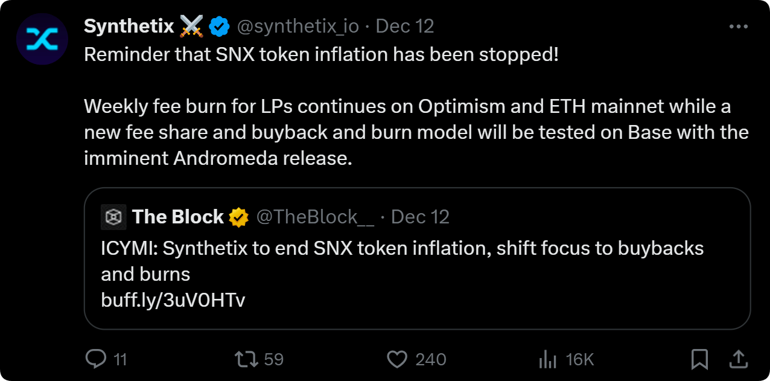Click the reply comment icon
The width and height of the screenshot is (770, 381).
(96, 359)
